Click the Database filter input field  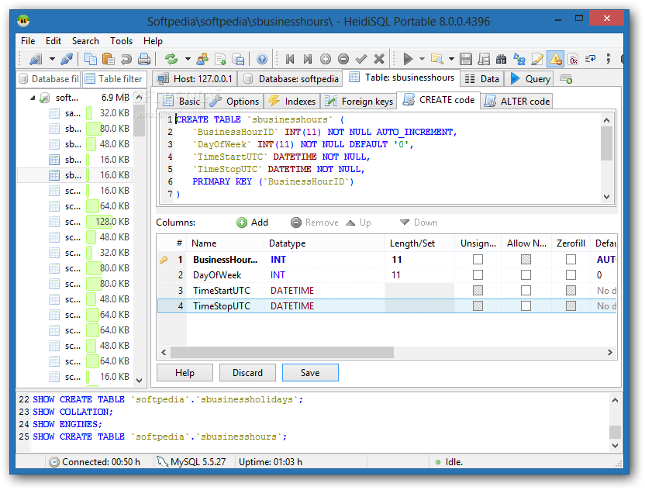[49, 79]
